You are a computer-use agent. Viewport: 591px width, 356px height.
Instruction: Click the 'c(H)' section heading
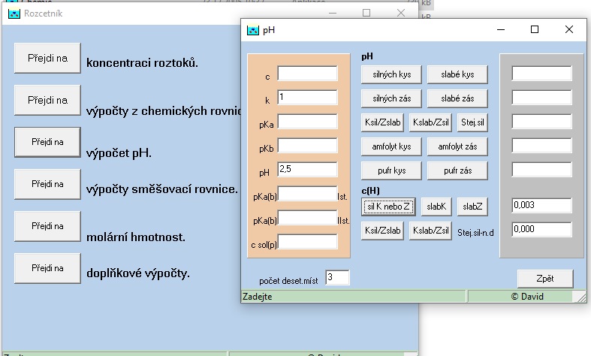pos(370,191)
